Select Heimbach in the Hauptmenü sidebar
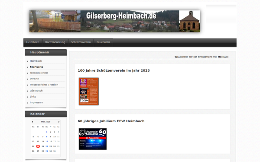Screen dimensions: 260x162 tap(36, 61)
